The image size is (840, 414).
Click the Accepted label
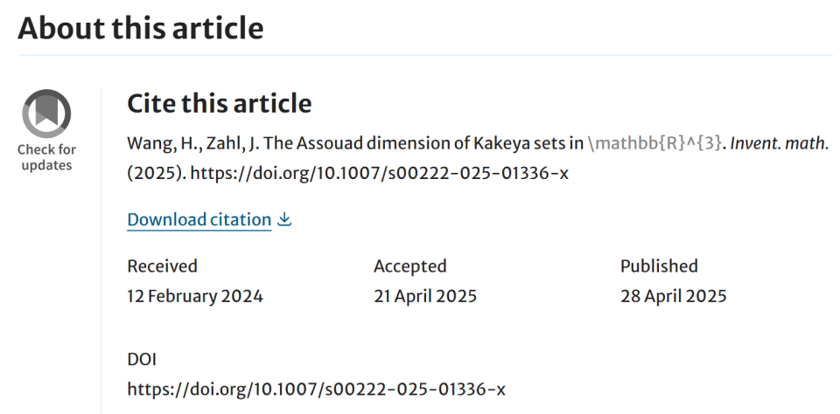[409, 266]
